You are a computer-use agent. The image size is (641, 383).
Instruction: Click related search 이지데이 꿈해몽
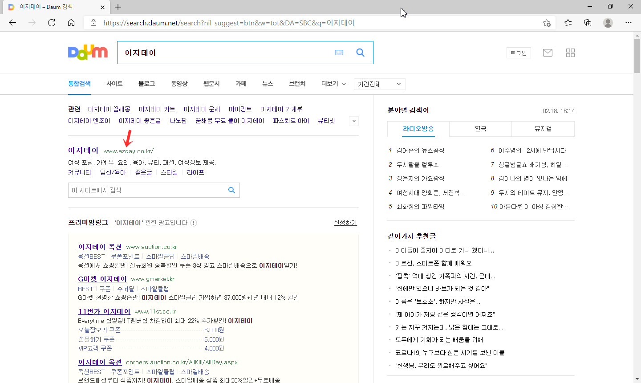click(109, 109)
